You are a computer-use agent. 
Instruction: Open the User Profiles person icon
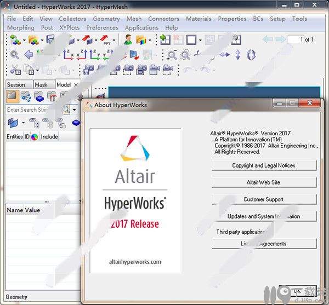coord(128,39)
